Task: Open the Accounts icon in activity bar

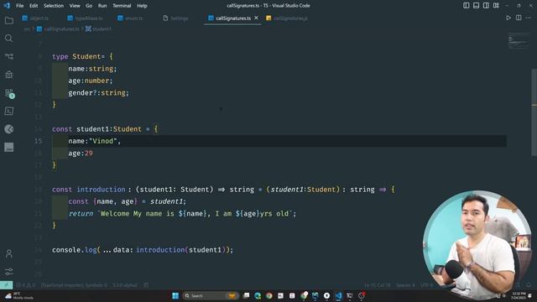Action: 9,253
